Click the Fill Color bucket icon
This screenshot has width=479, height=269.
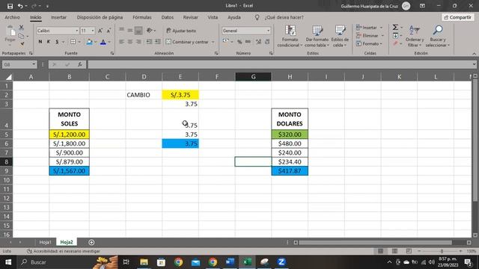pos(90,42)
